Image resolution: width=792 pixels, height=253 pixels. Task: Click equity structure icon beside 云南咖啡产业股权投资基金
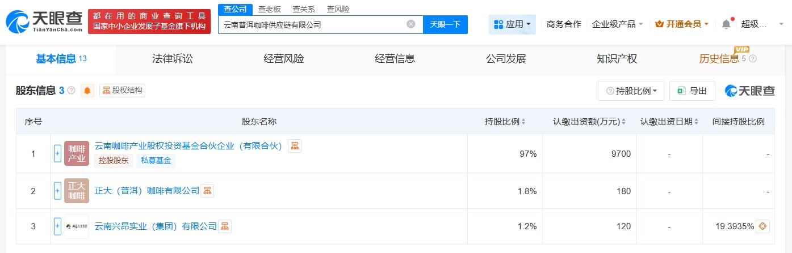tap(295, 146)
